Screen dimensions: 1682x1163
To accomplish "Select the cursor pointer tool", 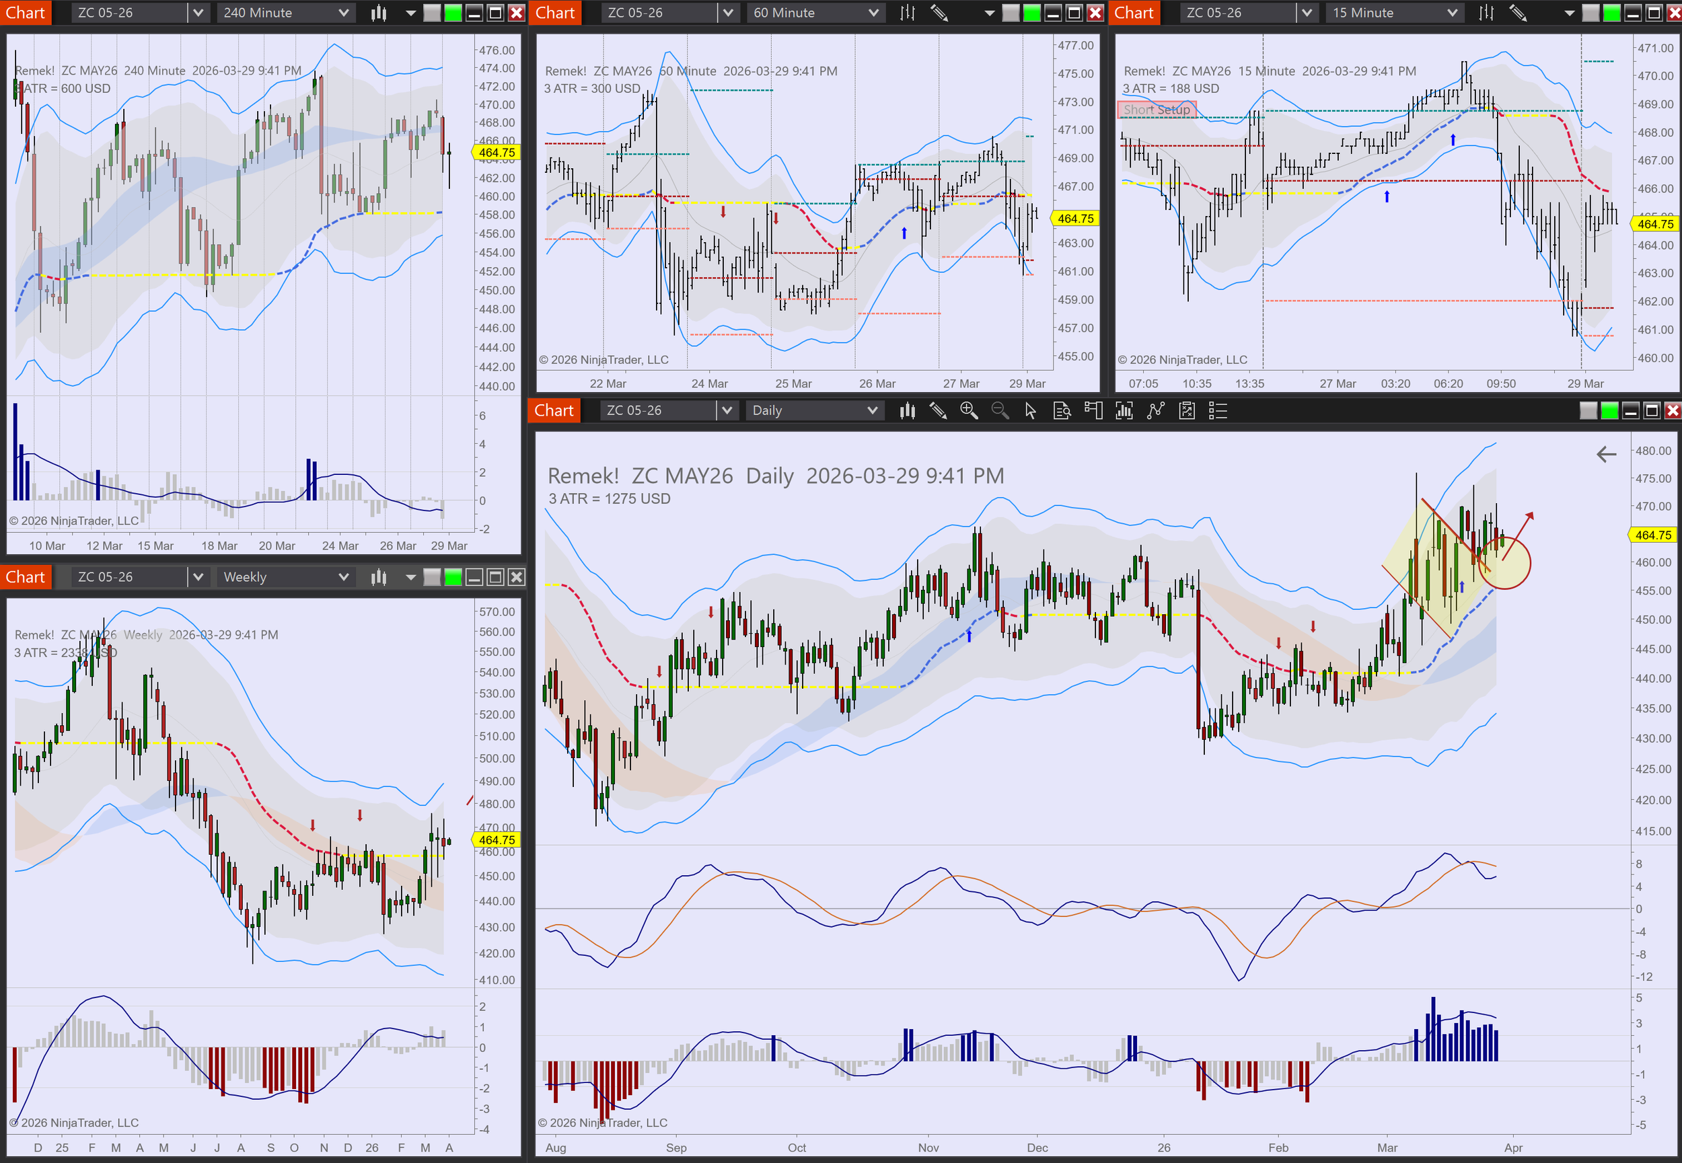I will pyautogui.click(x=1031, y=411).
